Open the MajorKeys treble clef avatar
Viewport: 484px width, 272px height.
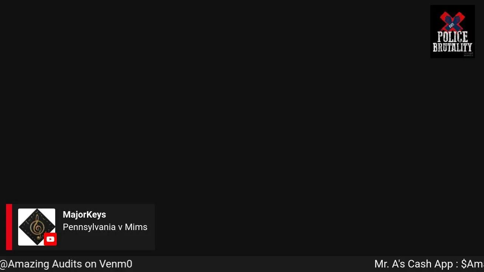(37, 227)
